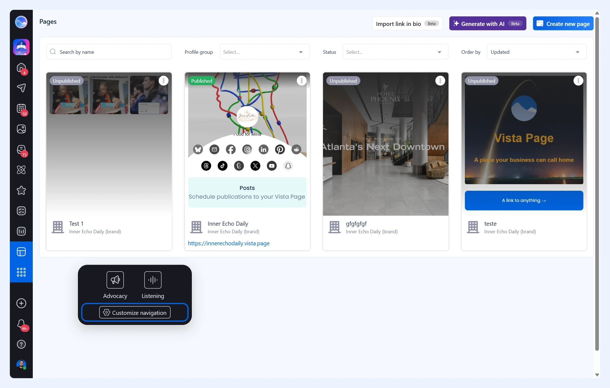Open options menu on gfgfgfgf card
Screen dimensions: 610x388
(x=440, y=81)
